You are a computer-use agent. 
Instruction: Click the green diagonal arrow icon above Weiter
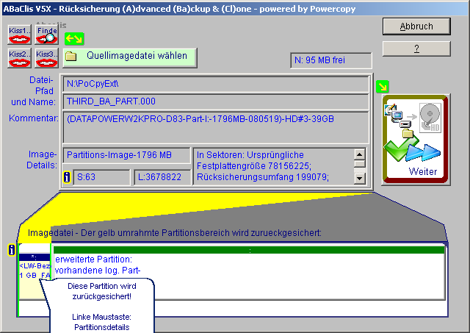tap(382, 87)
